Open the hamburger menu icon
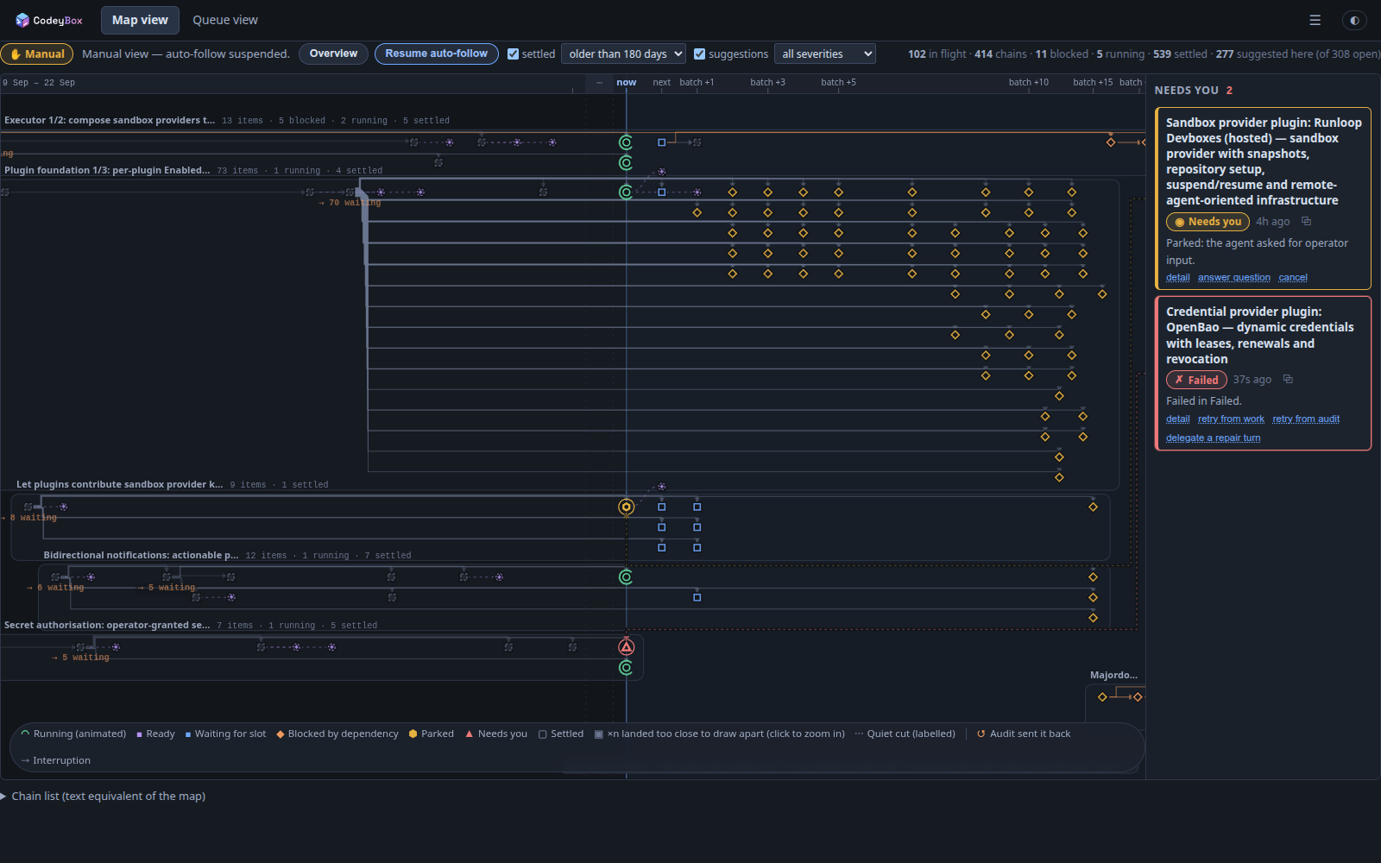Image resolution: width=1381 pixels, height=863 pixels. tap(1315, 20)
